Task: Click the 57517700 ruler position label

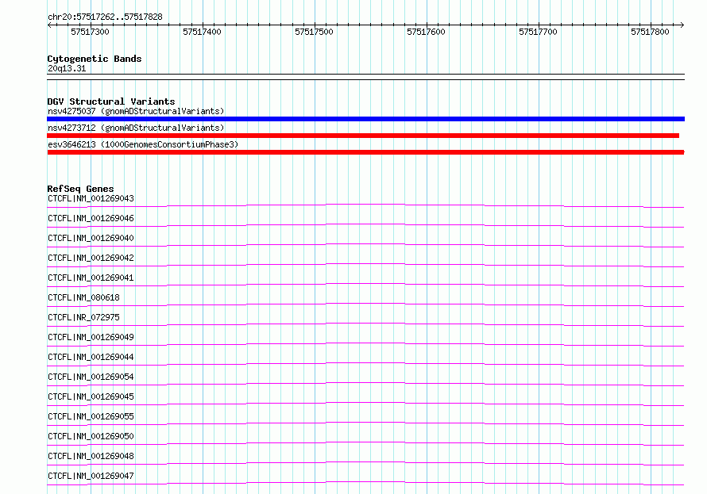Action: [x=538, y=32]
